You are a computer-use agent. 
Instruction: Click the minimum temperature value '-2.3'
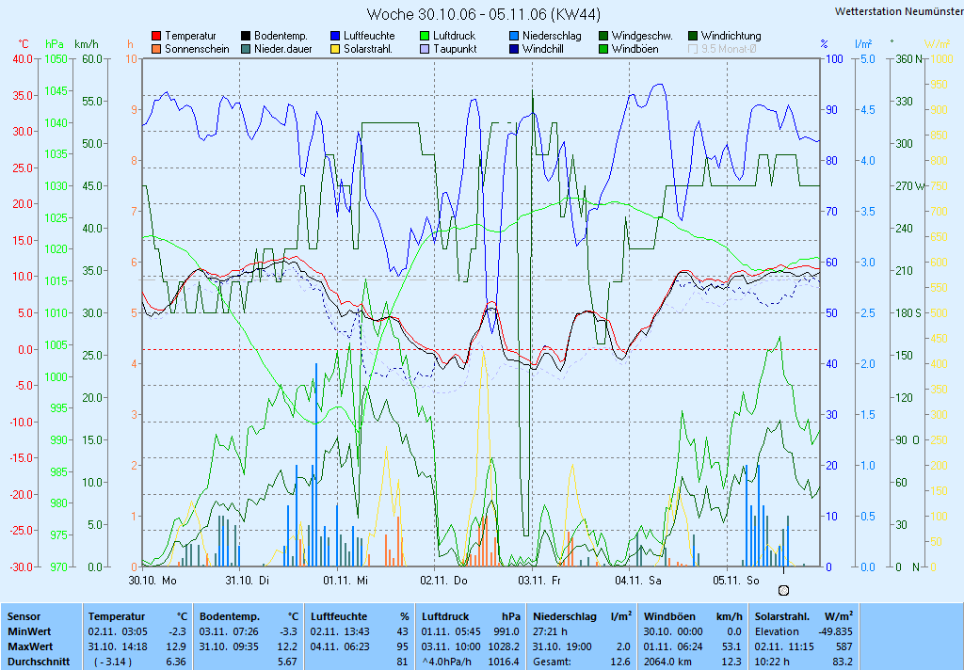coord(177,632)
